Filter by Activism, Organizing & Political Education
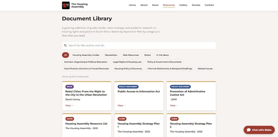Screen dimensions: 278x137 pos(86,62)
